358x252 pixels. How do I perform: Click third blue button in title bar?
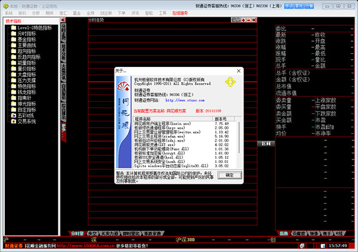click(309, 6)
